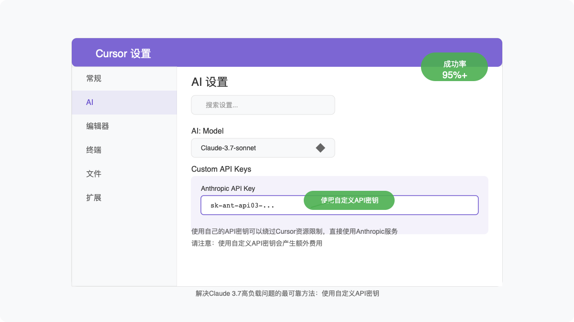This screenshot has width=574, height=322.
Task: Focus the Anthropic API Key input field
Action: [340, 205]
